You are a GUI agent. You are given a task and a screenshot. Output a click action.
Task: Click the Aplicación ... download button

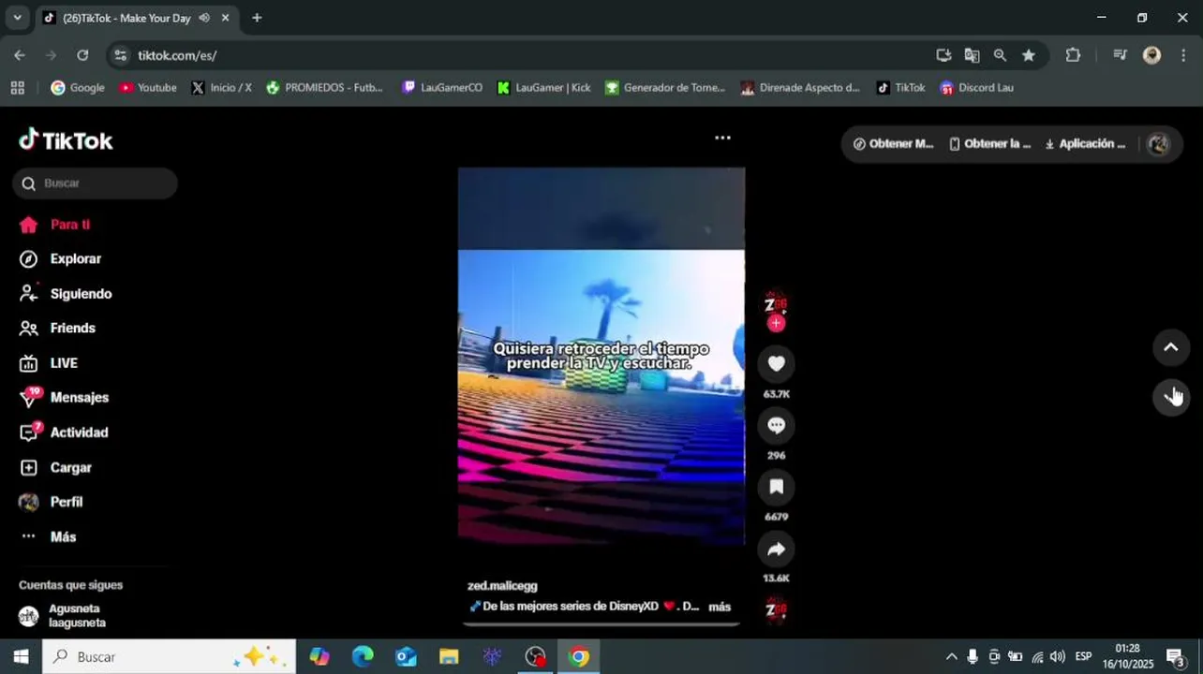point(1085,144)
